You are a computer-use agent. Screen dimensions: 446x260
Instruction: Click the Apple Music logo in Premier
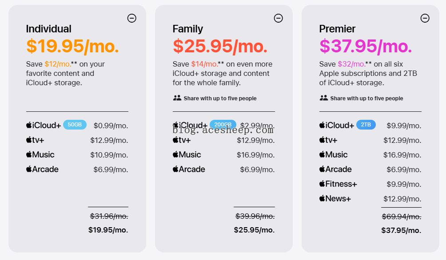(333, 154)
